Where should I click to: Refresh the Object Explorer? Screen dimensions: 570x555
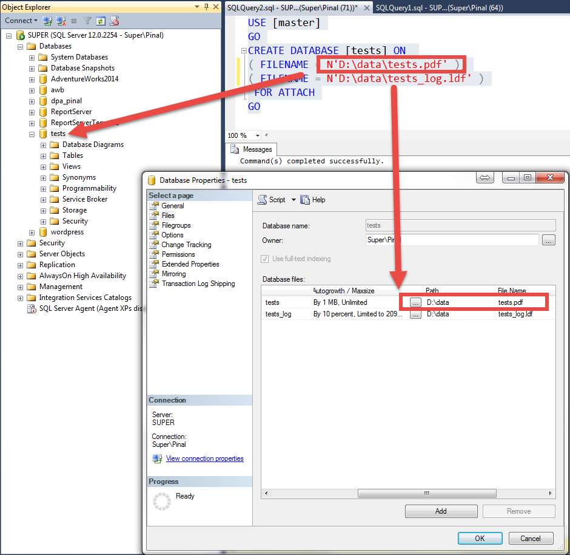pos(101,20)
